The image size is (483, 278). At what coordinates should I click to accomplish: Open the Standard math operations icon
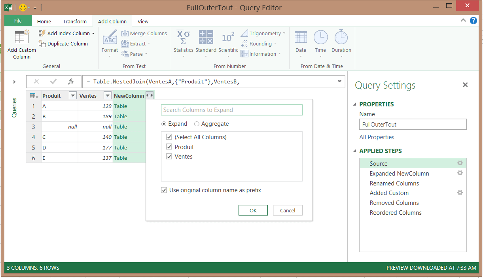pos(206,38)
